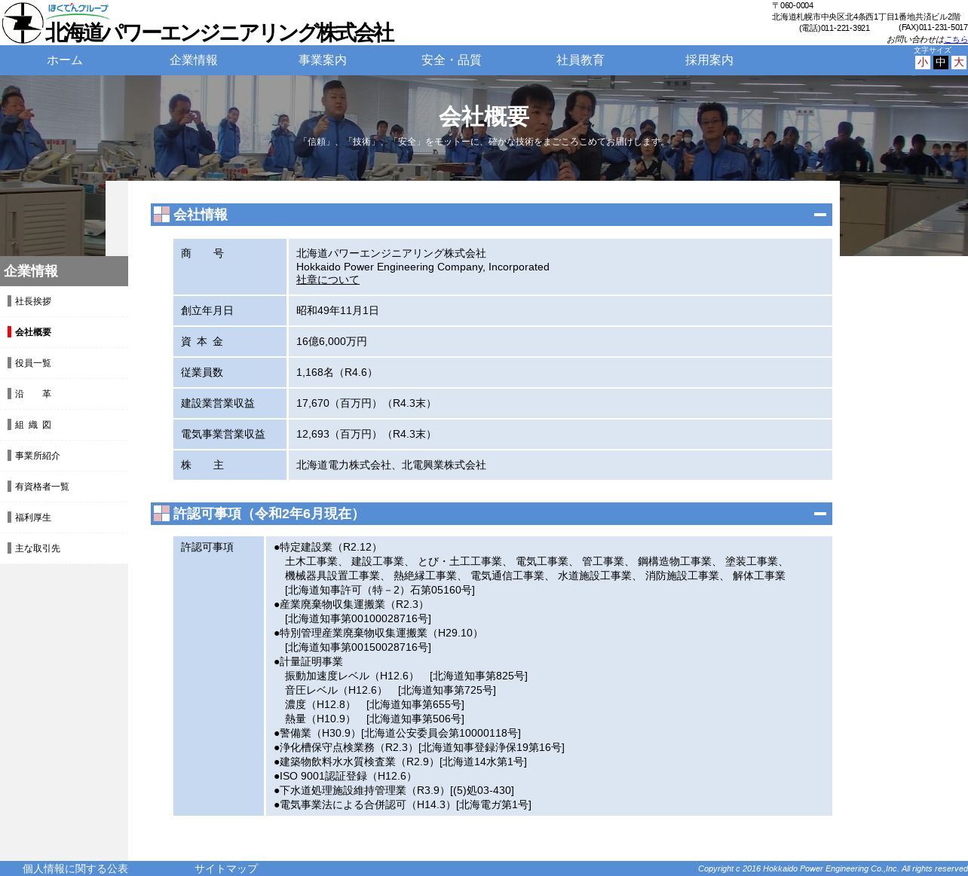This screenshot has width=968, height=876.
Task: Click the 建設業営業収益 value 17,670
Action: tap(366, 403)
